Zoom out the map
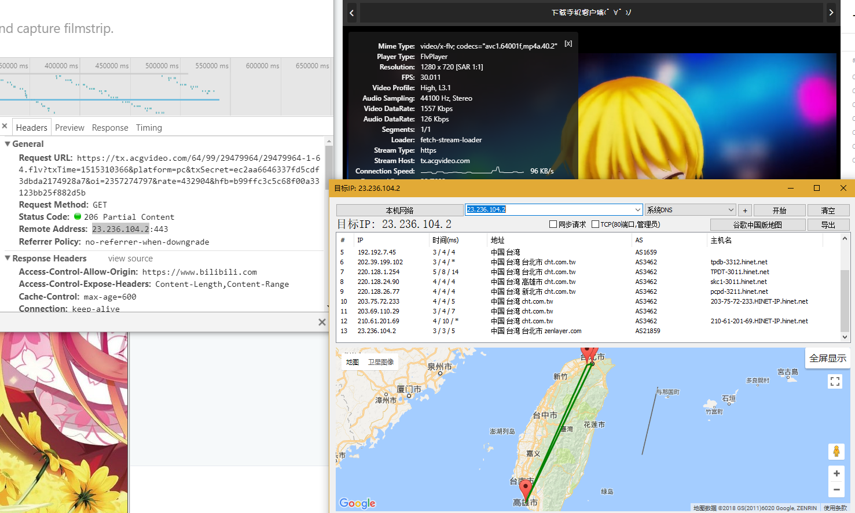Screen dimensions: 855x513 click(x=836, y=489)
